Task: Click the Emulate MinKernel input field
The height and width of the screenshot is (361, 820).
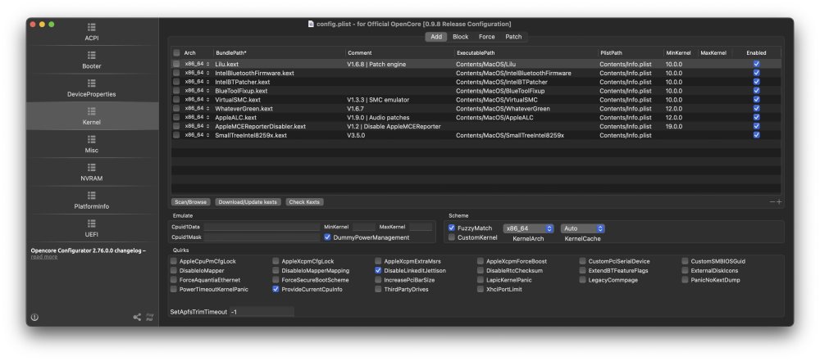Action: click(x=363, y=227)
